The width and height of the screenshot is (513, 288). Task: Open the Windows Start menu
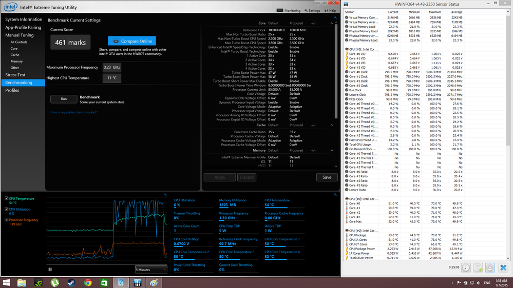(x=6, y=282)
